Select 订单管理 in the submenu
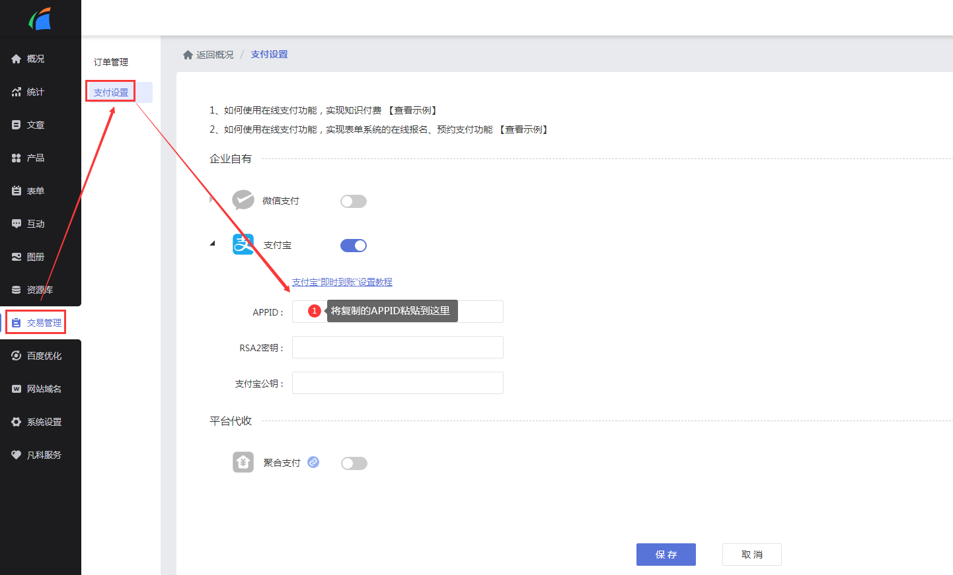The height and width of the screenshot is (575, 953). pyautogui.click(x=111, y=62)
